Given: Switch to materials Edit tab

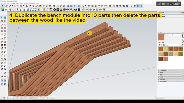Looking at the screenshot, I should click(x=163, y=43).
